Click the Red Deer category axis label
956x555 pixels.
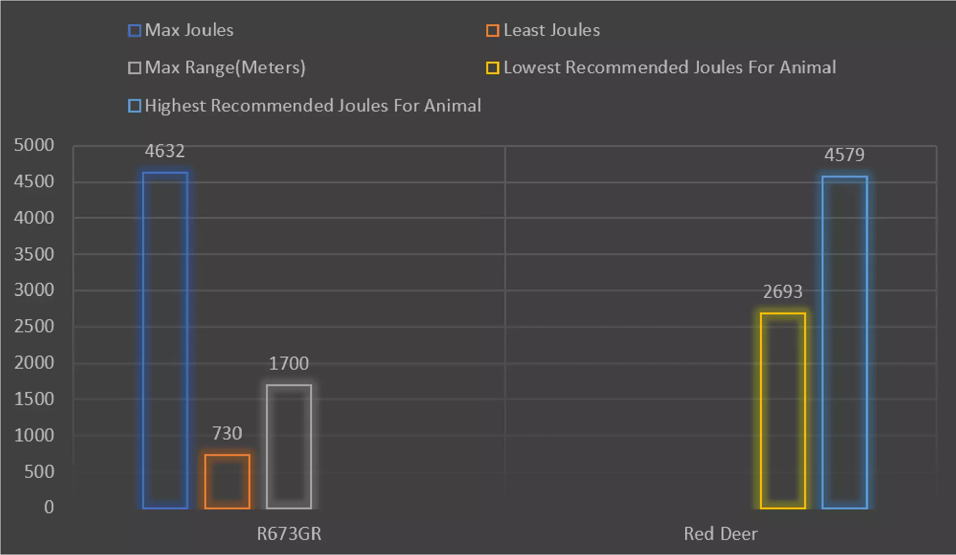[721, 534]
